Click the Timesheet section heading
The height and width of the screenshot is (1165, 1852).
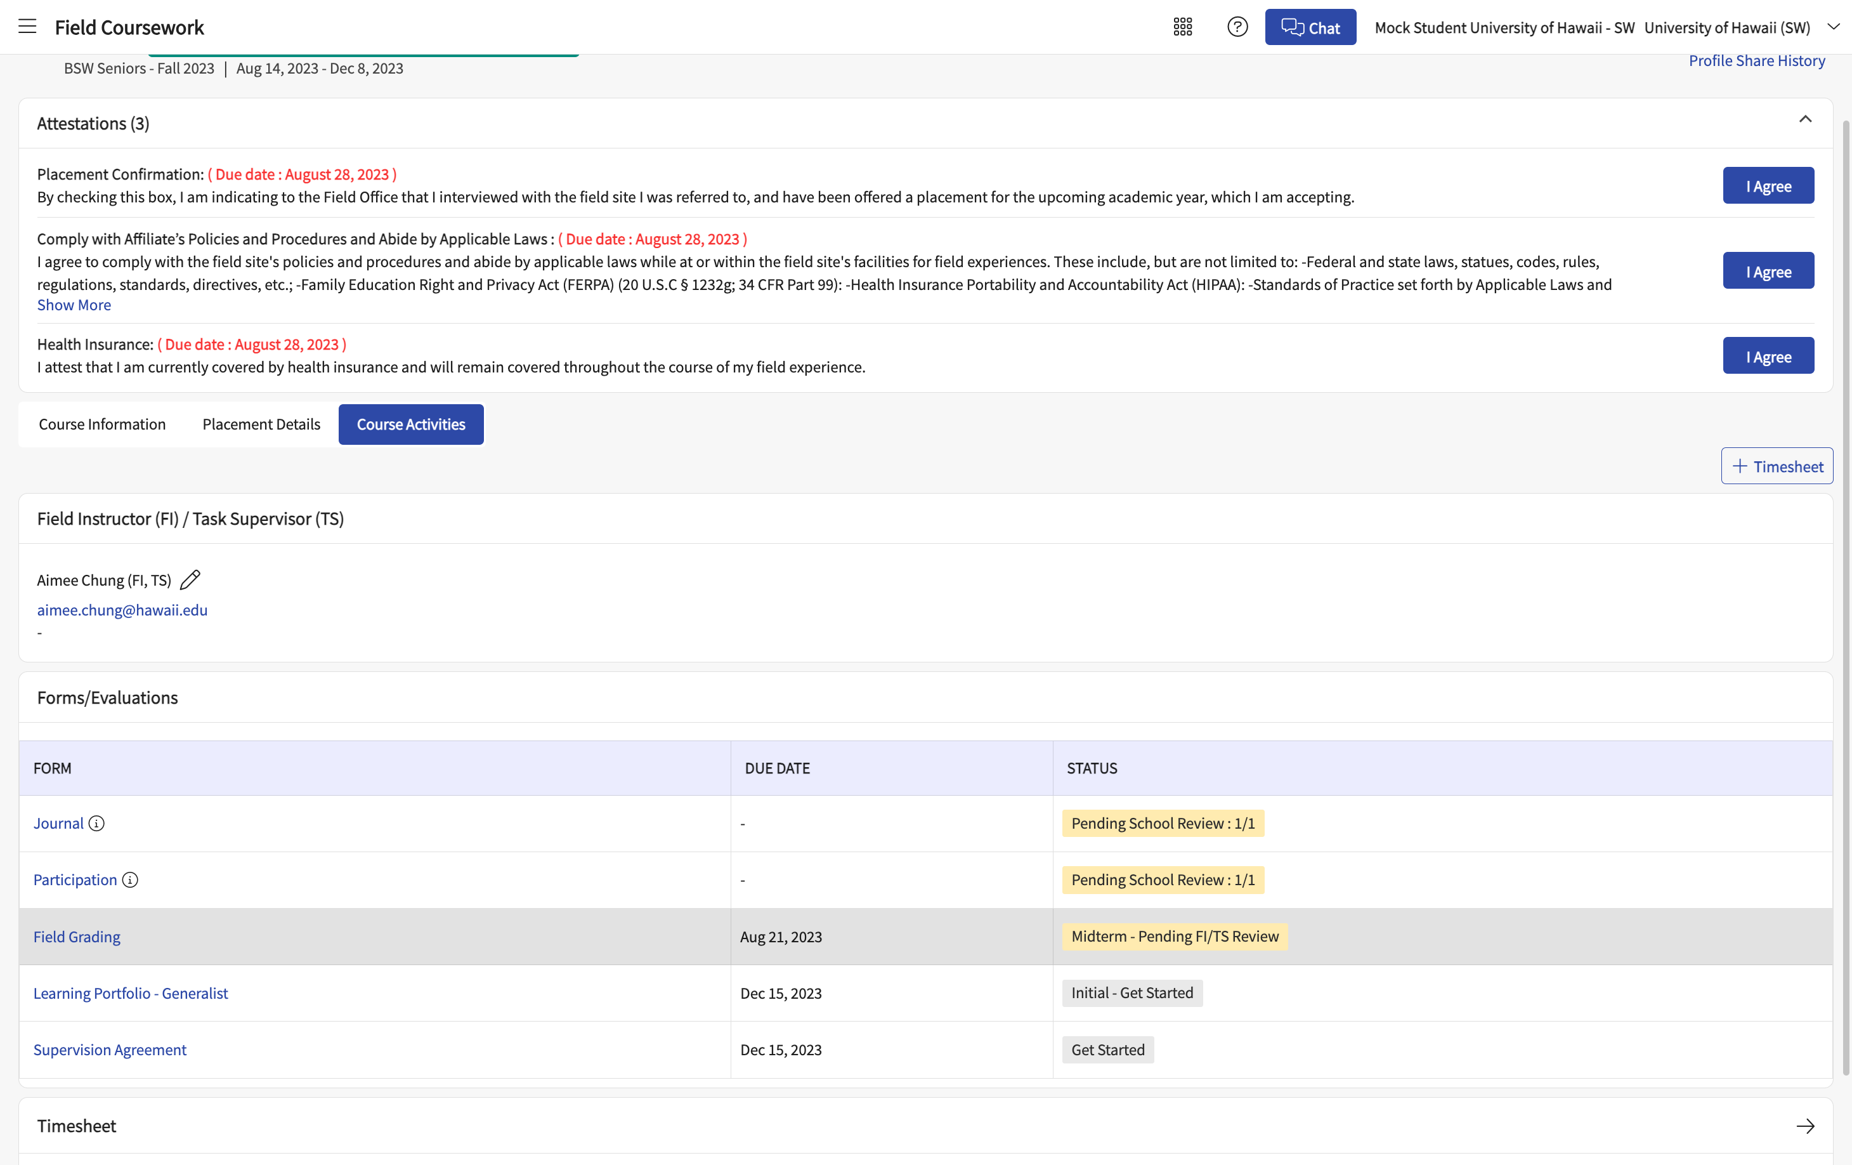(76, 1126)
